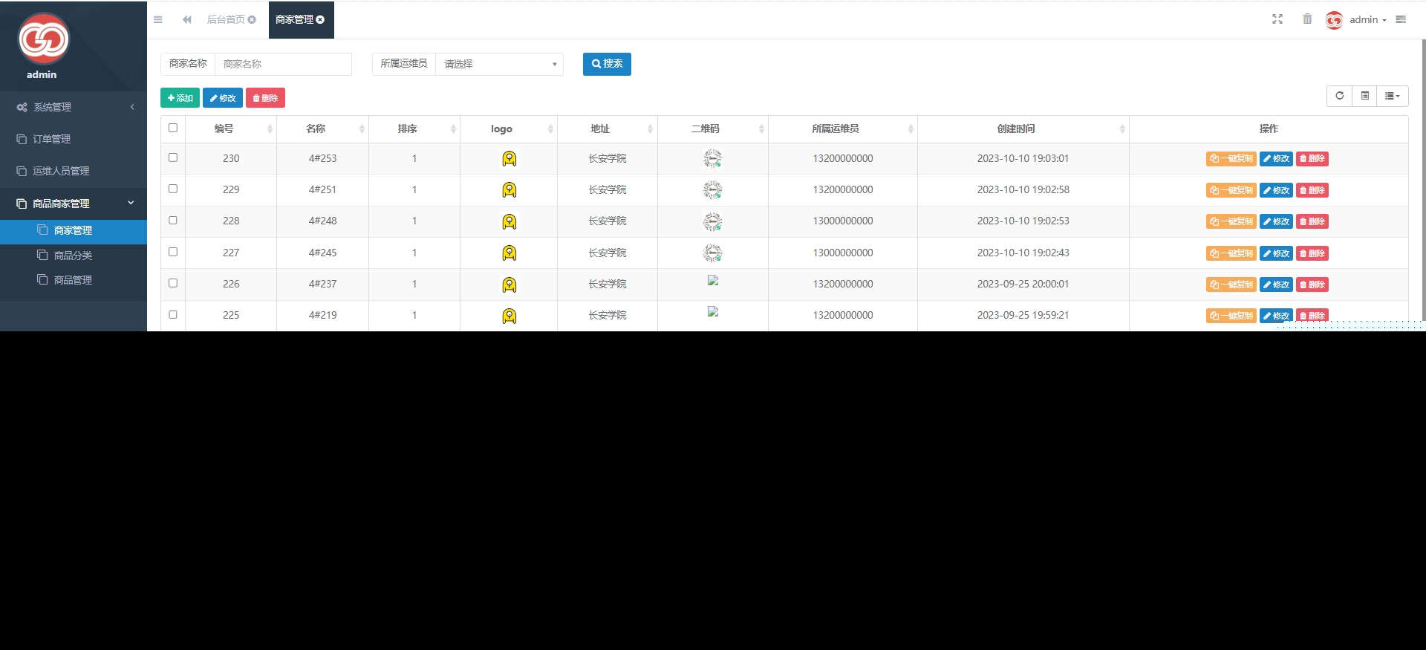
Task: Open the 所属运维员 dropdown
Action: pyautogui.click(x=499, y=65)
